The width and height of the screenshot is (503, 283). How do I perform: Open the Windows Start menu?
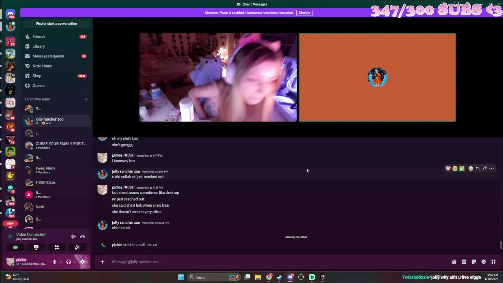181,277
